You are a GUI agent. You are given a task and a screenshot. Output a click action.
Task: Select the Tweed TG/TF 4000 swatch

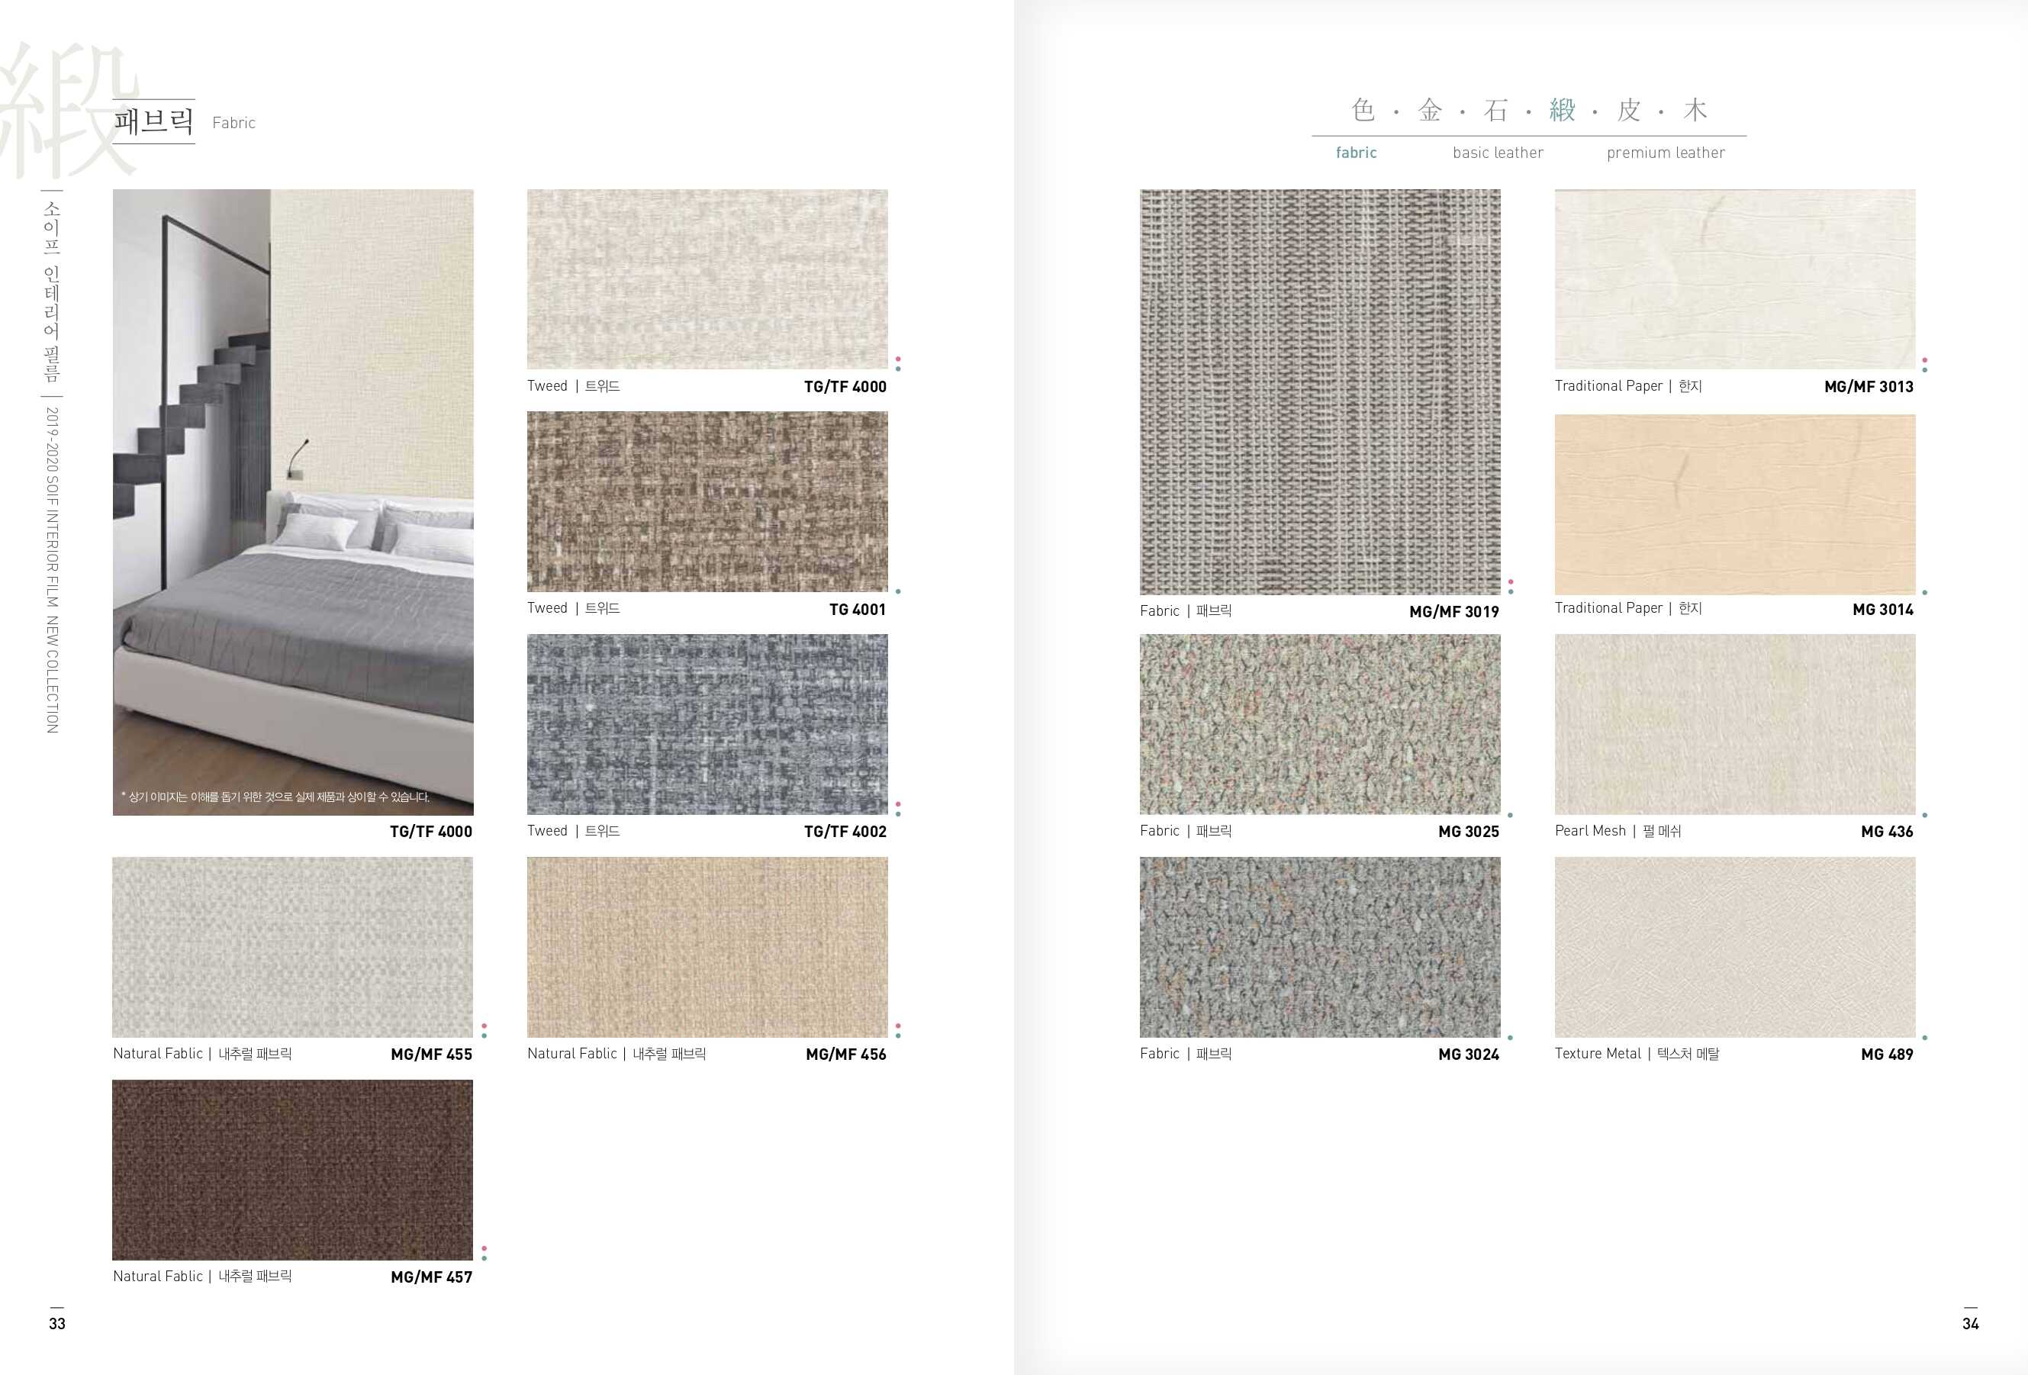coord(707,279)
